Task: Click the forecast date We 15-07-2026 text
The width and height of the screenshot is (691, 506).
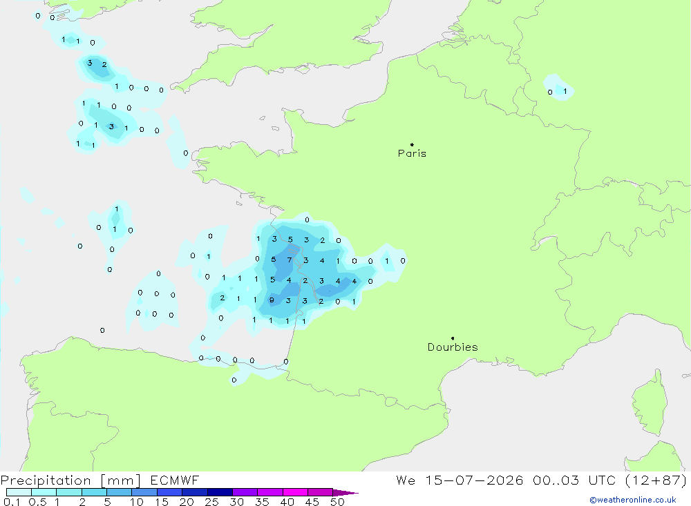Action: click(x=460, y=480)
